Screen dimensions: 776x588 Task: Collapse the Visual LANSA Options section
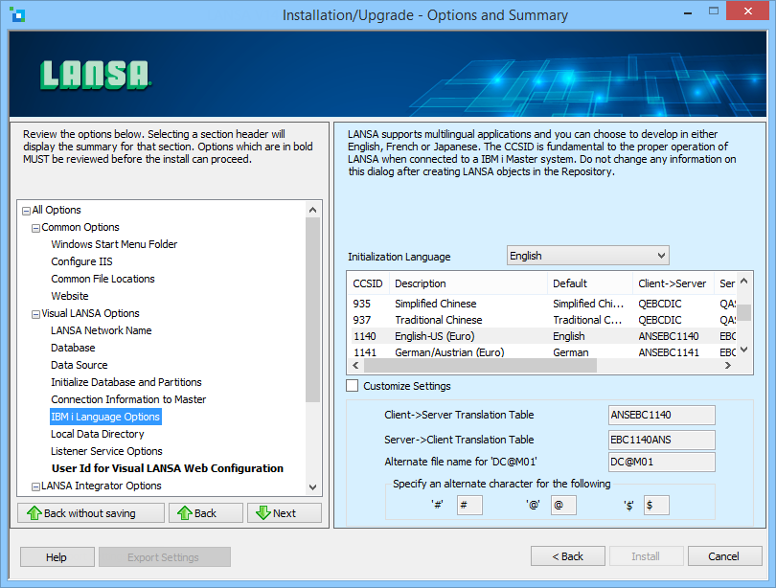(35, 314)
